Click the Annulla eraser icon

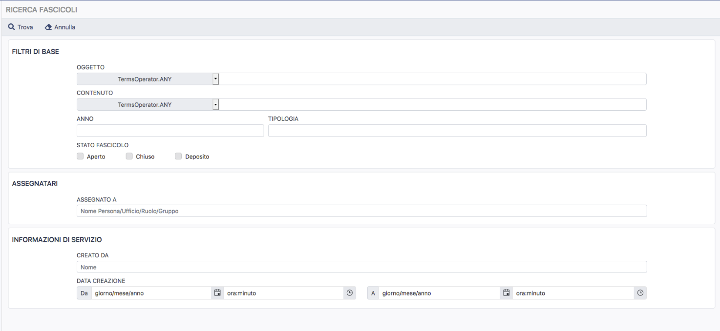pos(48,27)
